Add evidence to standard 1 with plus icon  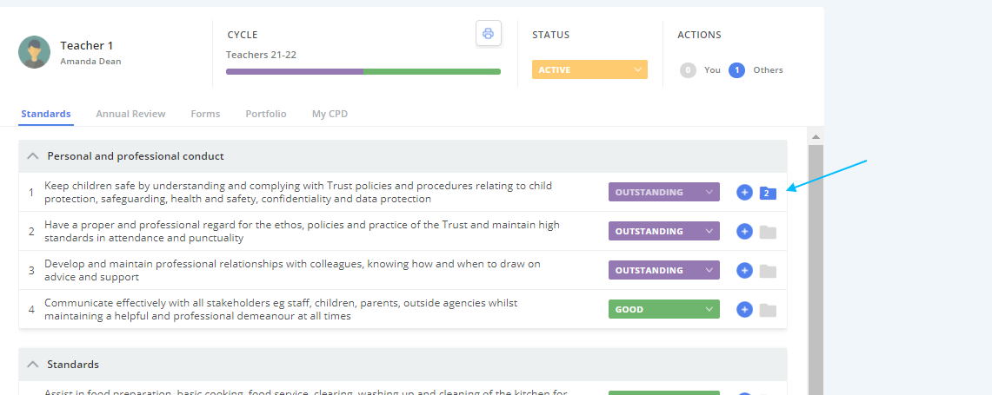coord(744,192)
